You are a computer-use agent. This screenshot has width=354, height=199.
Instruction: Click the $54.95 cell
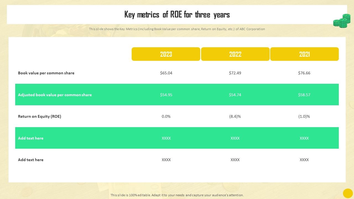click(166, 95)
